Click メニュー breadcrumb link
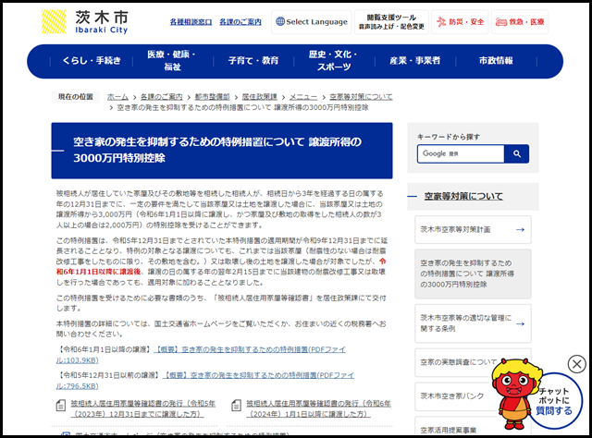 point(303,97)
